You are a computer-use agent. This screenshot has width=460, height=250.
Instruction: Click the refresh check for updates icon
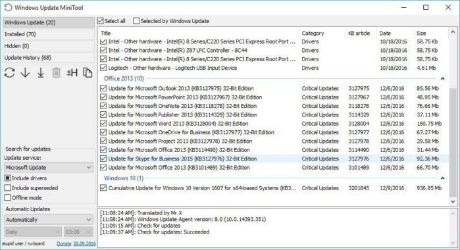pos(10,72)
